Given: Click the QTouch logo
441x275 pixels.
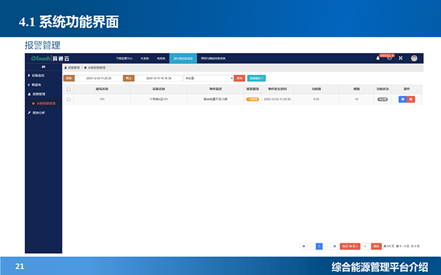Looking at the screenshot, I should 50,58.
